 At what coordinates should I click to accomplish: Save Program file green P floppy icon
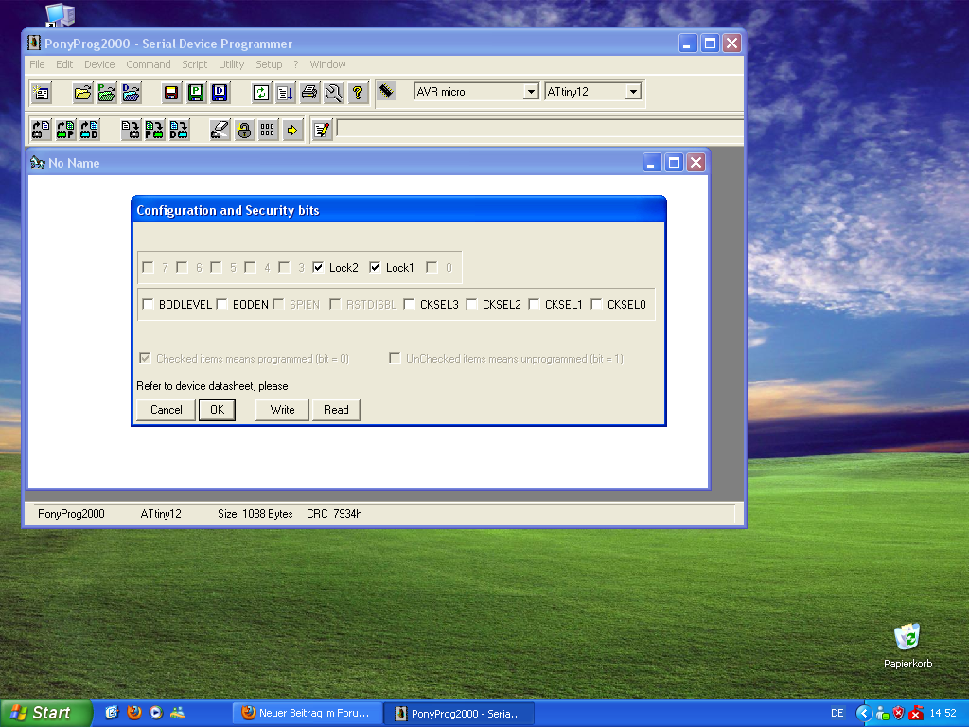pyautogui.click(x=195, y=93)
